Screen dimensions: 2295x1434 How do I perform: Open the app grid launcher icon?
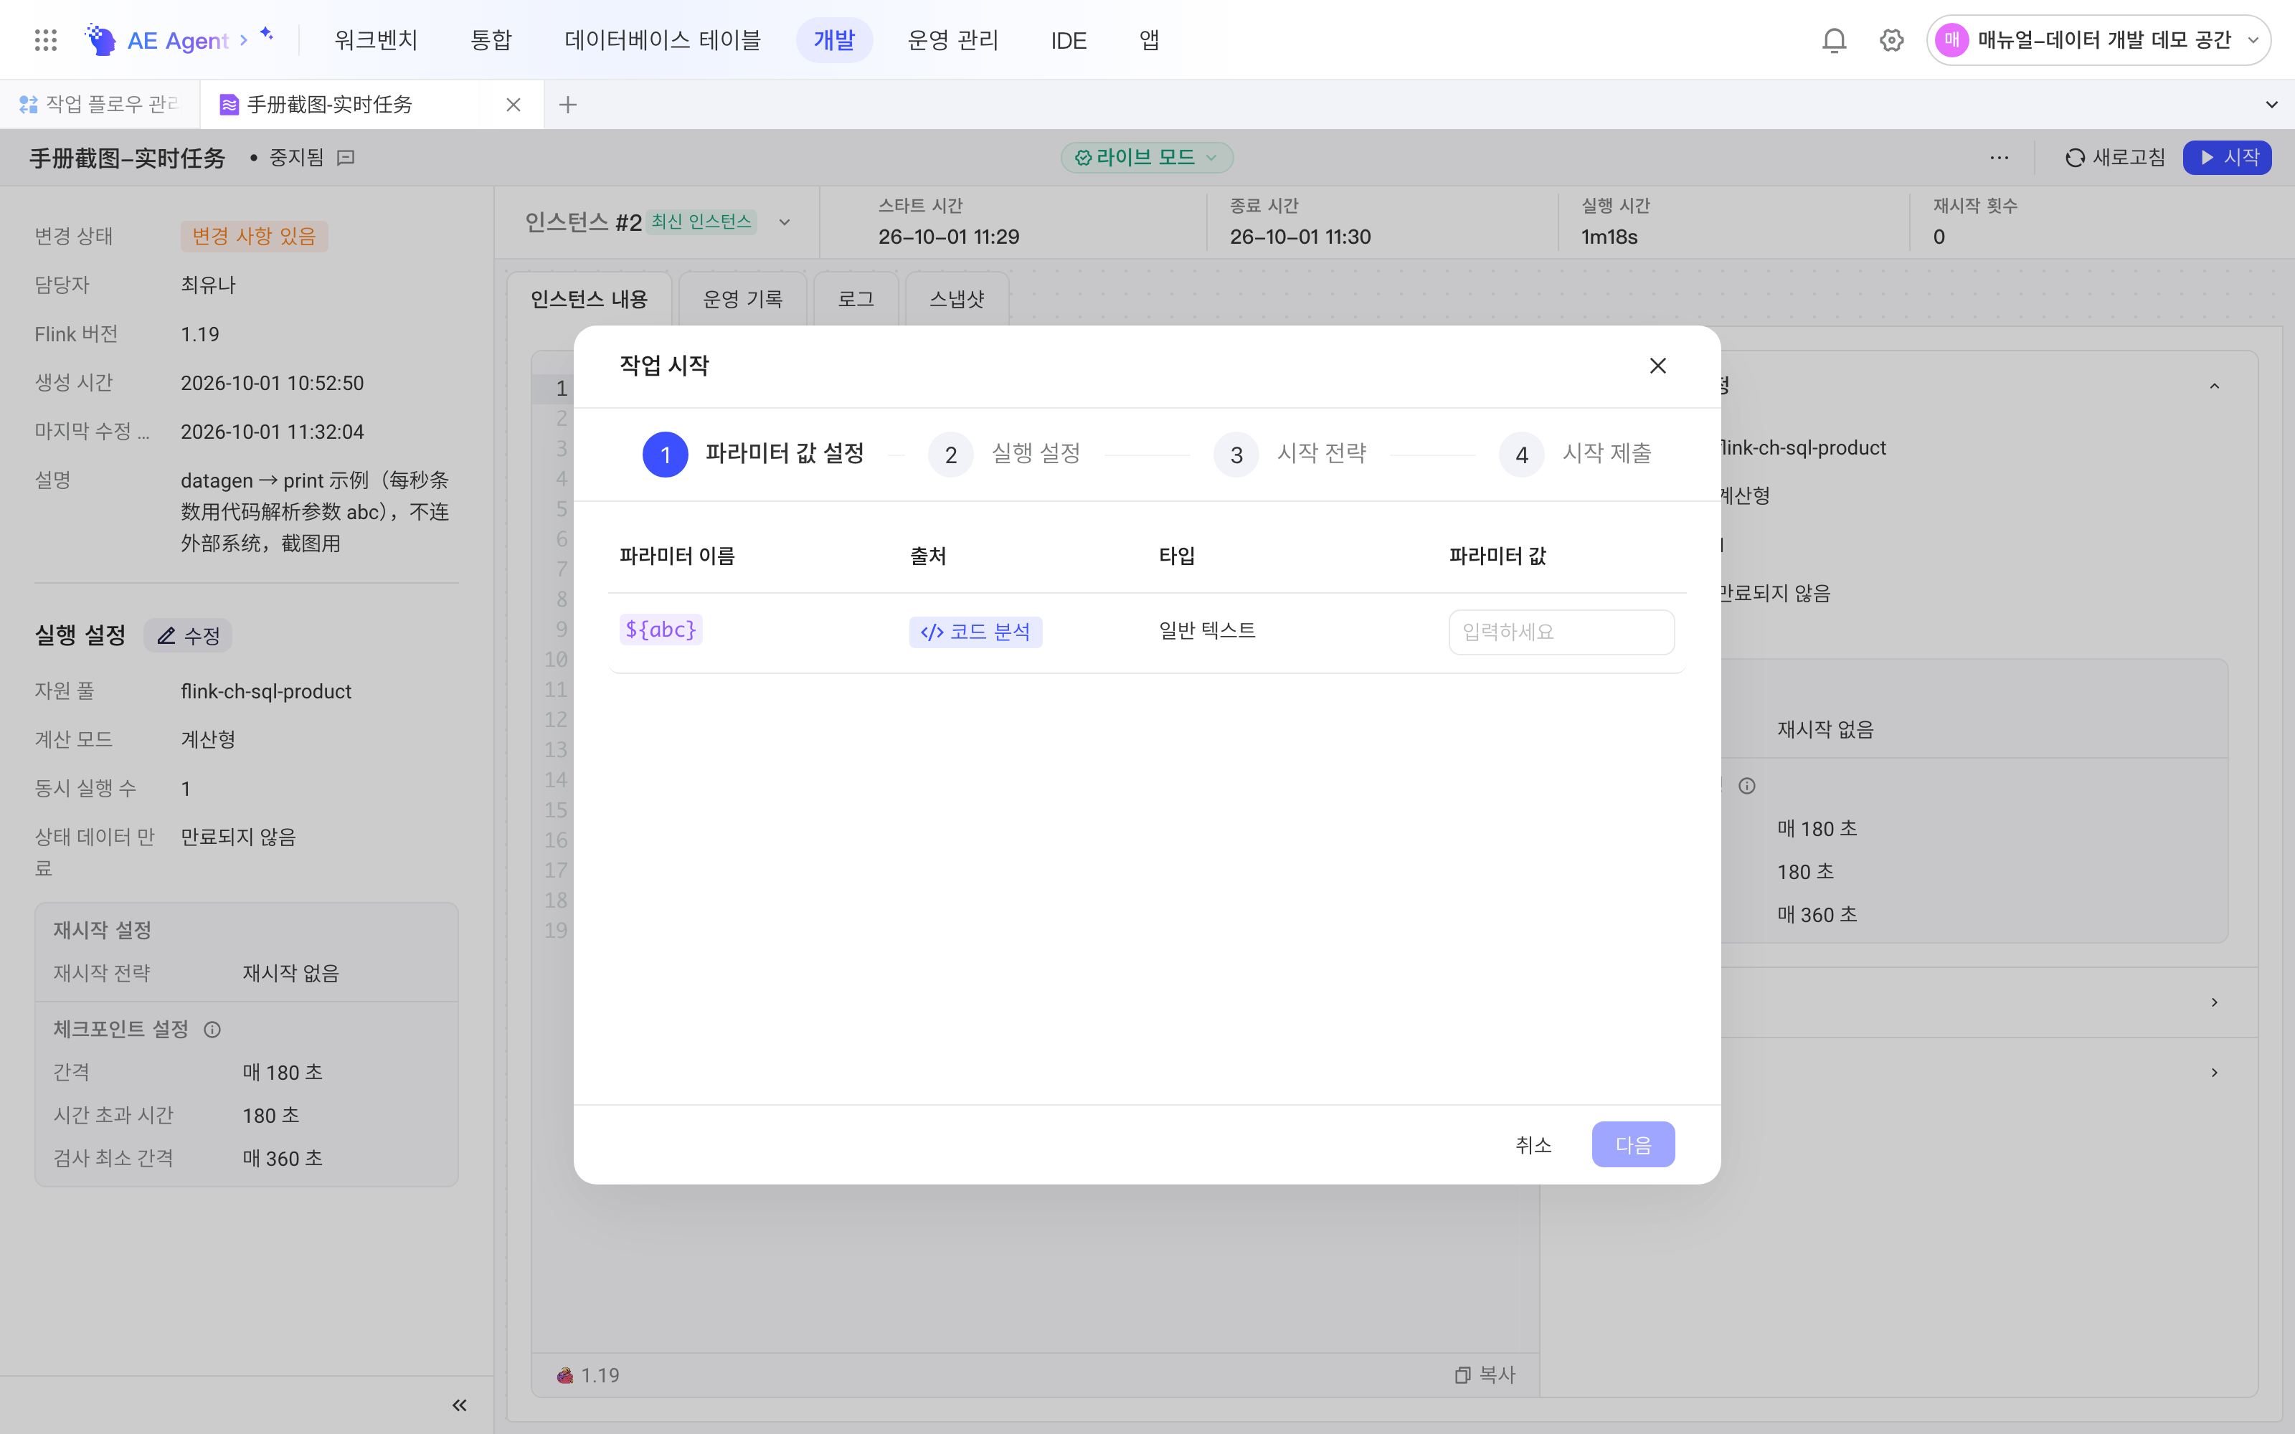(x=45, y=40)
